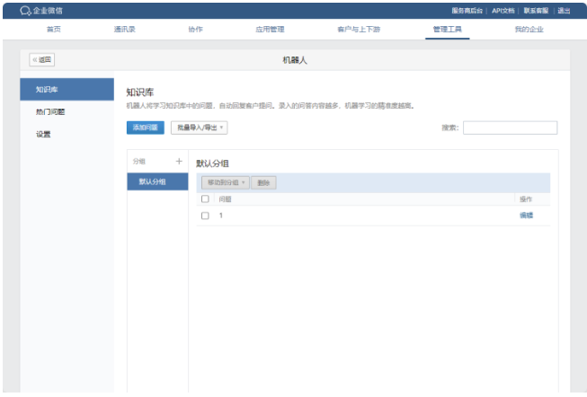Click the 返回 back arrow button
The image size is (587, 397).
pos(42,60)
